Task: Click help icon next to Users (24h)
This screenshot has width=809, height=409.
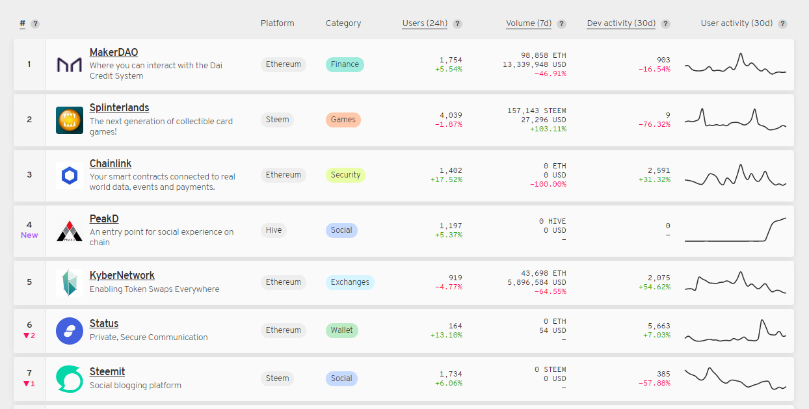Action: pos(457,23)
